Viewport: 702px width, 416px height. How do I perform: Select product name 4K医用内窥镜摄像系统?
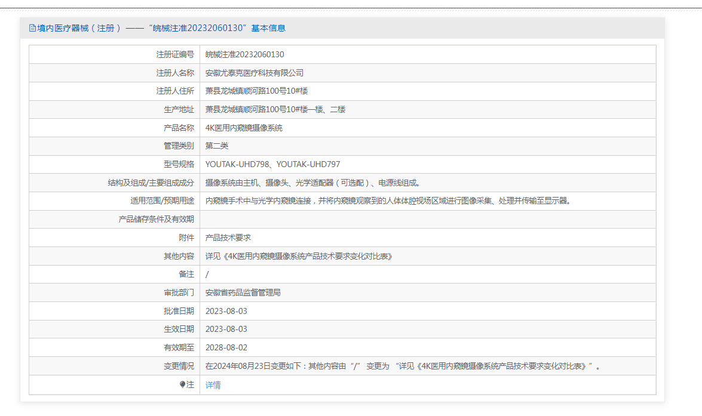[244, 128]
